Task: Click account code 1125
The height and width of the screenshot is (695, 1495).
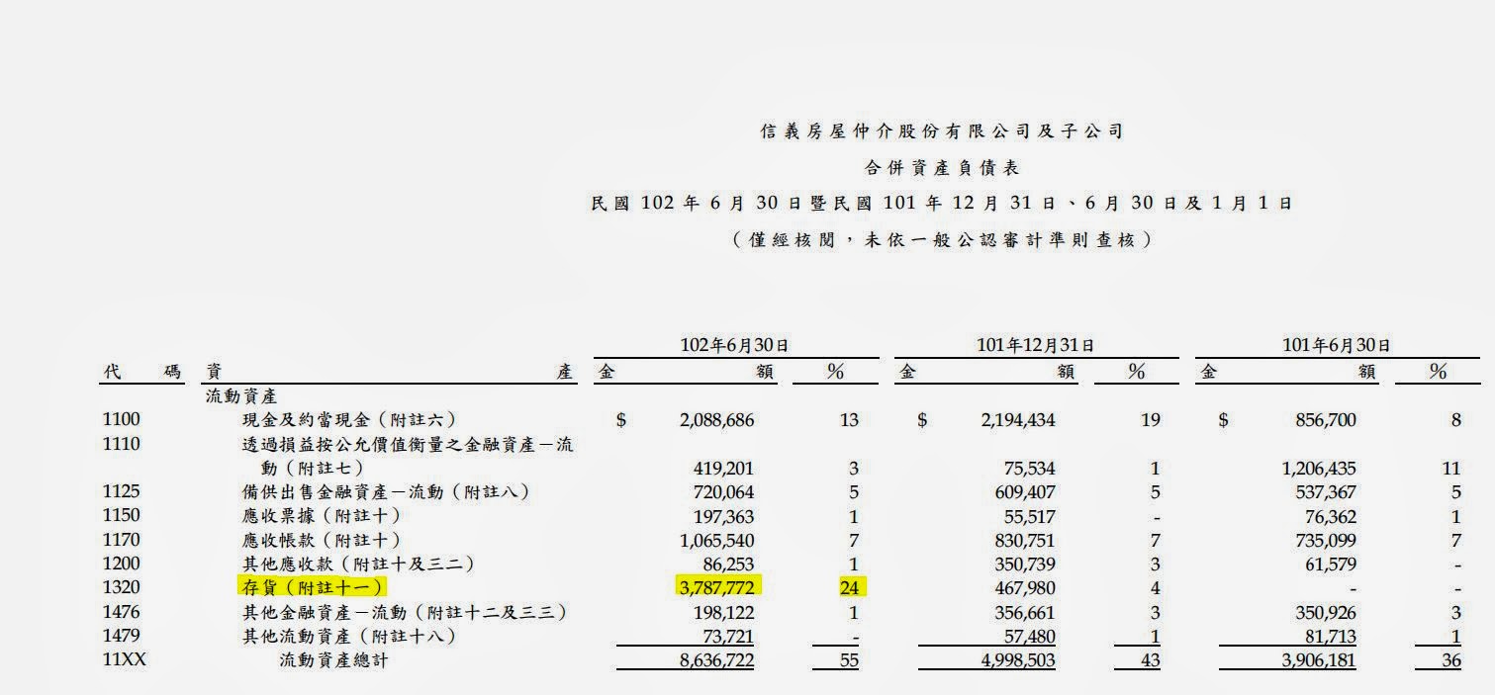Action: pos(121,491)
